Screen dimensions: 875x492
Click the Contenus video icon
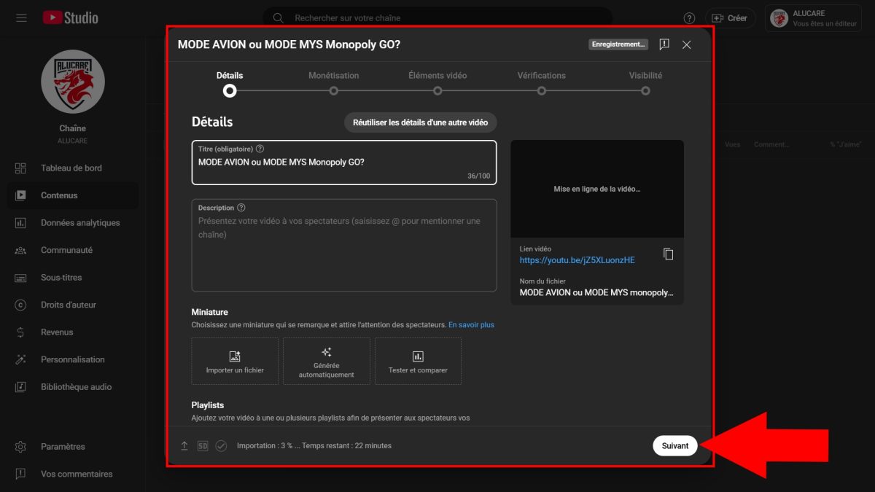[x=20, y=195]
